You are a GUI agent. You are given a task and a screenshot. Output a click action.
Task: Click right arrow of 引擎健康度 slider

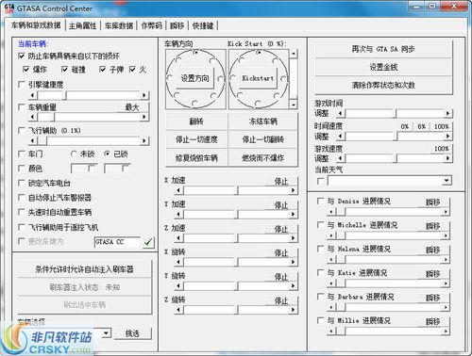click(x=144, y=95)
